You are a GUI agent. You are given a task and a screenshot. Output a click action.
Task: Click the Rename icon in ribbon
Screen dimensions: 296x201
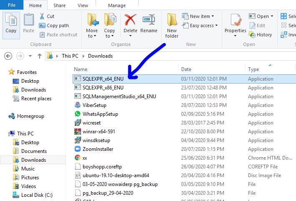point(149,21)
